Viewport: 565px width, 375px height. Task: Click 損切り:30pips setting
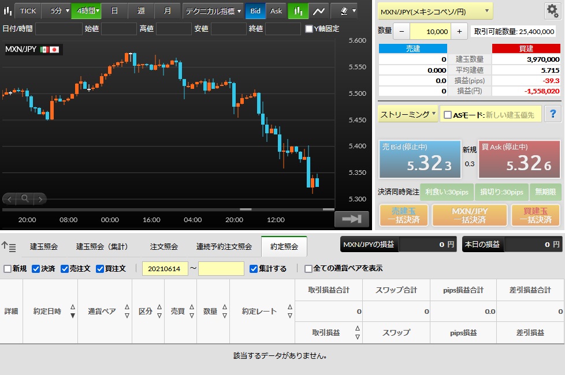coord(501,192)
